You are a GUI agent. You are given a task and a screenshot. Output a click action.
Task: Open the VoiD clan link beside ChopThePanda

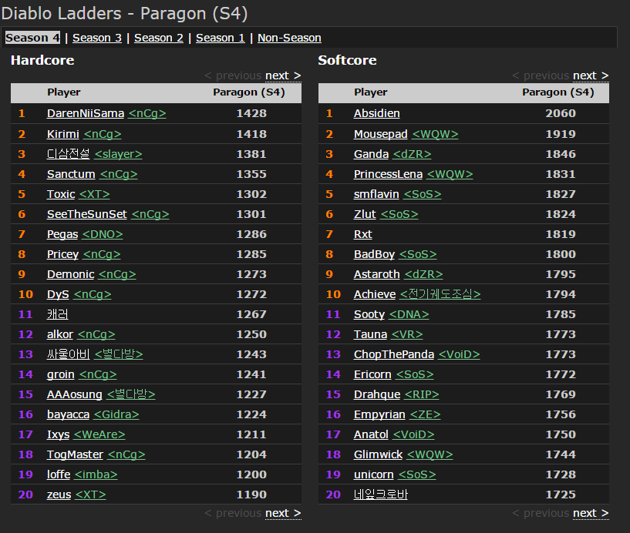459,354
